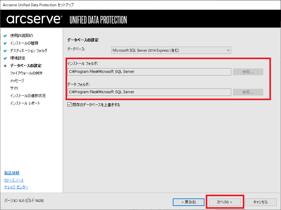Click checkmark icon beside 使用許諾契約
Image resolution: width=281 pixels, height=210 pixels.
5,36
